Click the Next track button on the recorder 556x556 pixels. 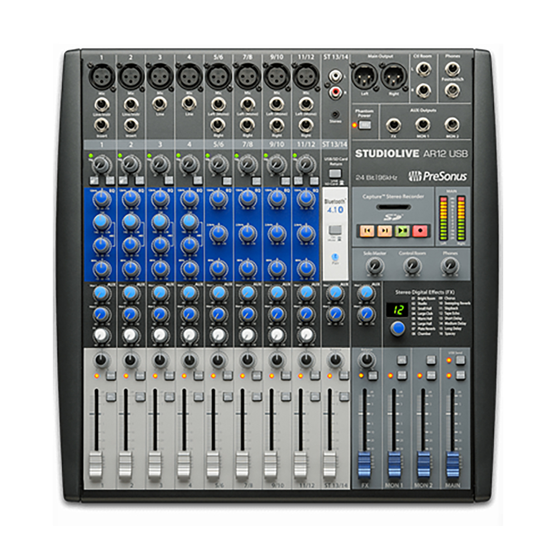(385, 231)
